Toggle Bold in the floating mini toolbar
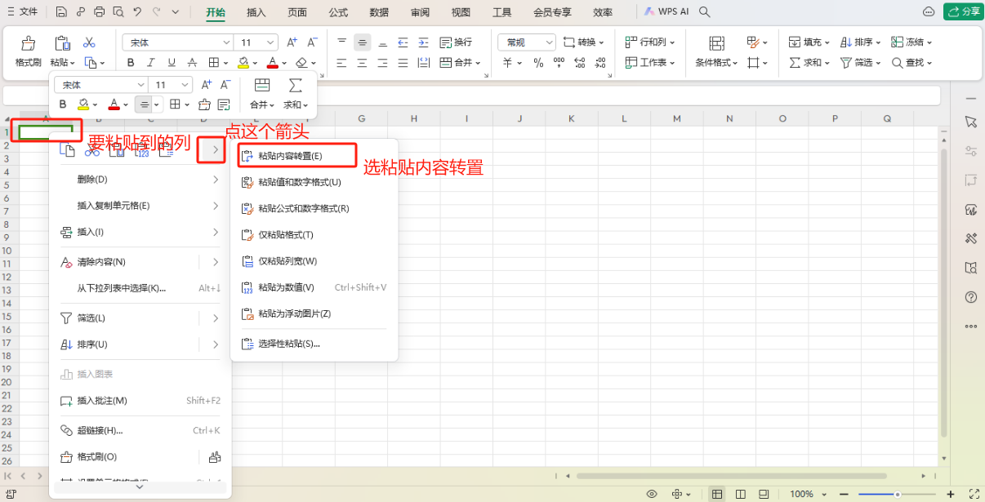This screenshot has width=985, height=502. tap(63, 104)
